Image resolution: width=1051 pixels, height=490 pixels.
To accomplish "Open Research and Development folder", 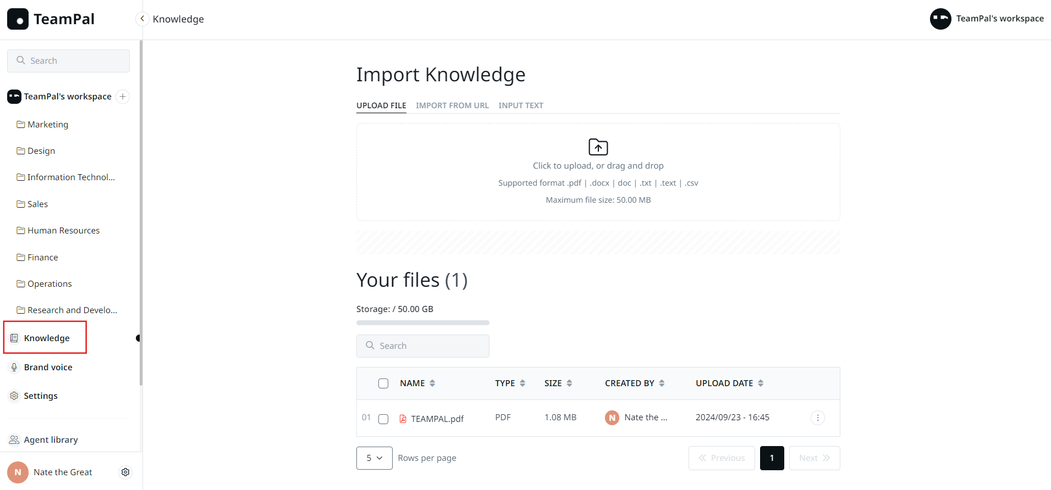I will click(68, 310).
